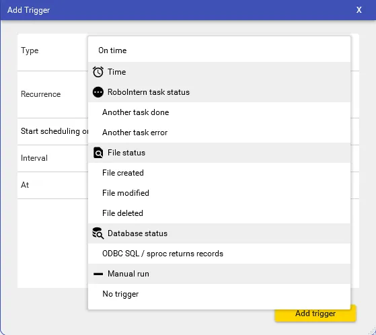This screenshot has width=376, height=335.
Task: Select File created trigger type
Action: point(219,173)
